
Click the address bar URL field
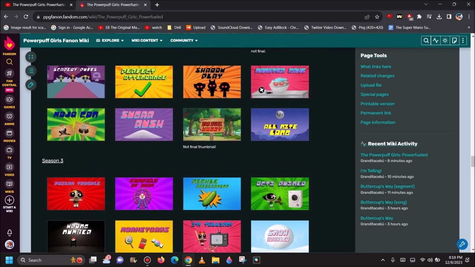point(200,17)
